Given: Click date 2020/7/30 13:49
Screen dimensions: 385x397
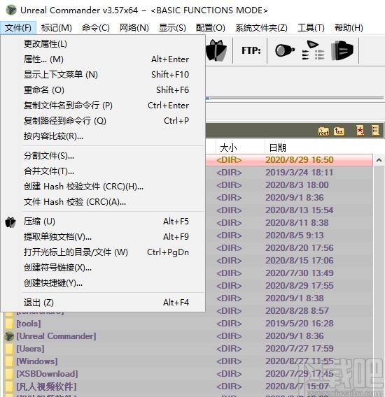Looking at the screenshot, I should click(300, 273).
